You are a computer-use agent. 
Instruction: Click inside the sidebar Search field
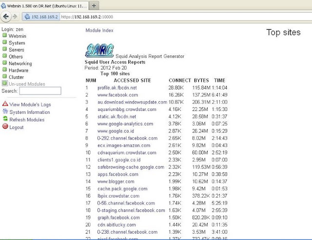click(40, 91)
